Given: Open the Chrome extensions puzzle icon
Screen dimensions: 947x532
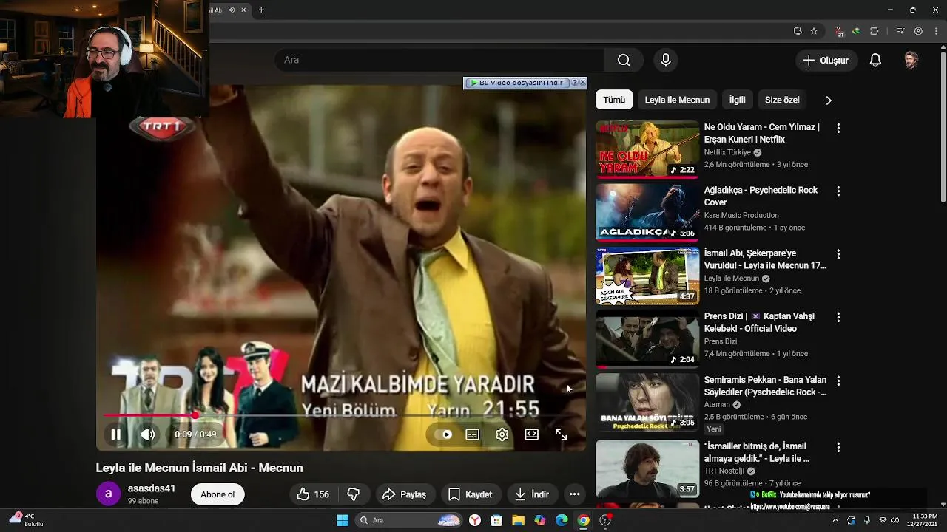Looking at the screenshot, I should (874, 31).
